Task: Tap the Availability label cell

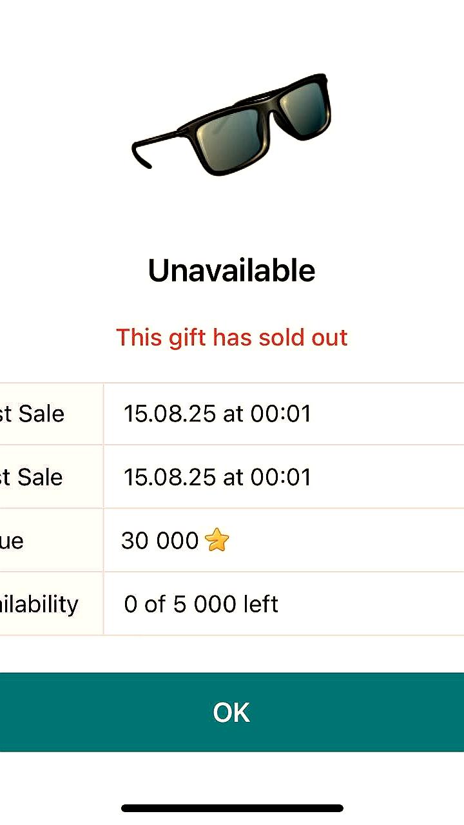Action: pos(52,604)
